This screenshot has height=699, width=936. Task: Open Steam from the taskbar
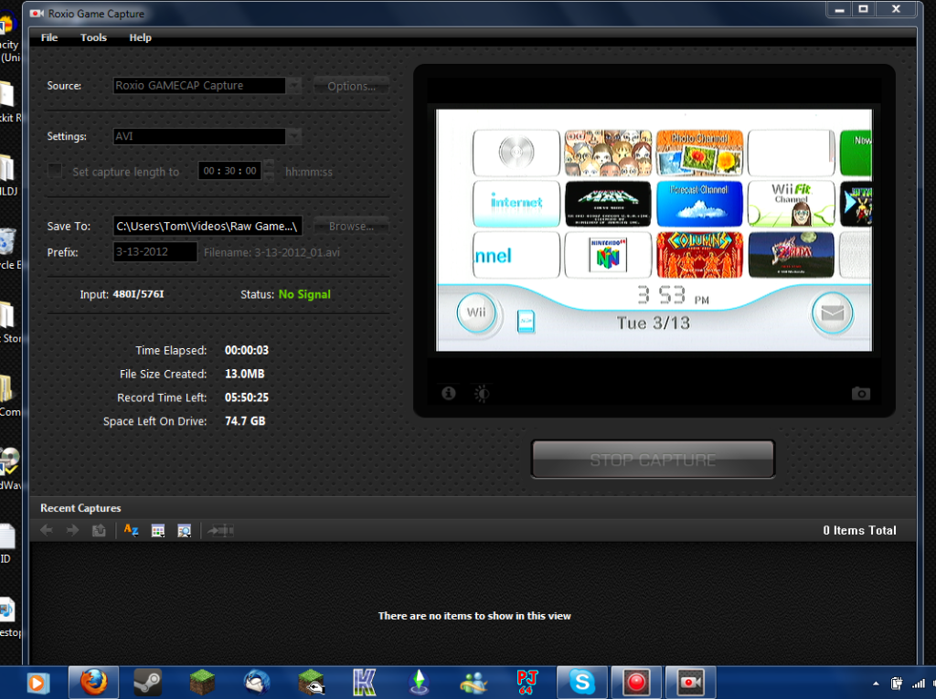click(x=147, y=683)
